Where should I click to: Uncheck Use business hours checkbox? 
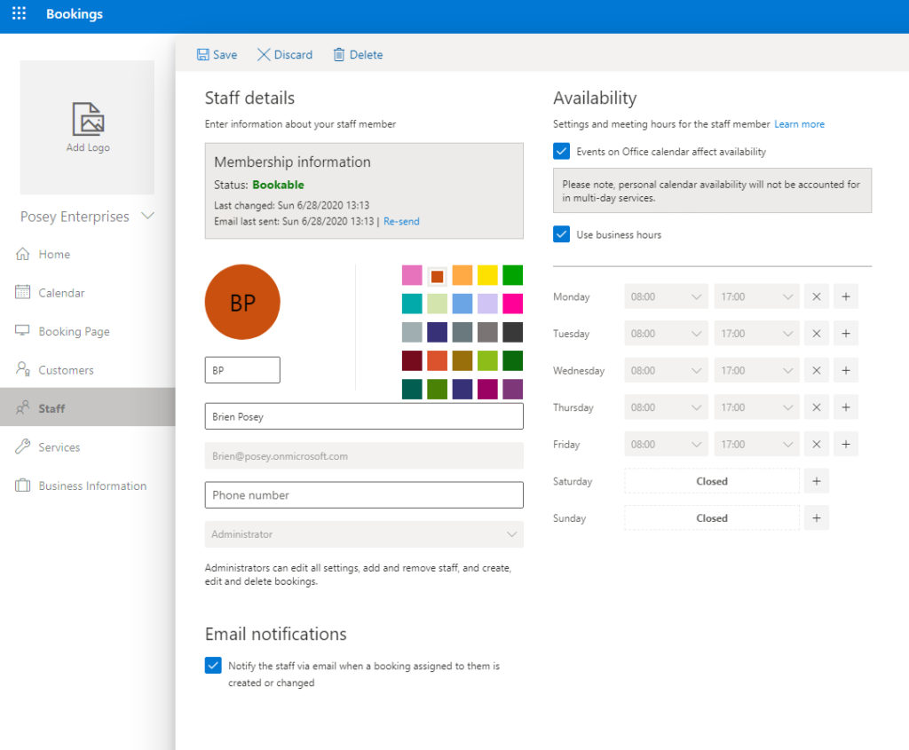pyautogui.click(x=561, y=234)
